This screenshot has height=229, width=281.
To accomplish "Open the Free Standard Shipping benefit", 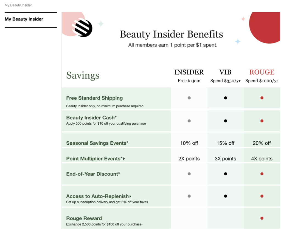I will click(x=94, y=98).
